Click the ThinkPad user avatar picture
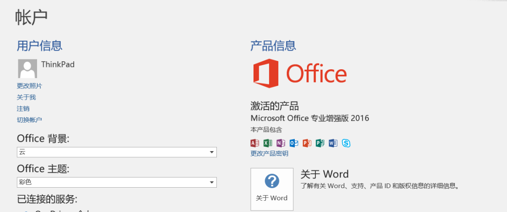This screenshot has width=507, height=212. pyautogui.click(x=28, y=69)
